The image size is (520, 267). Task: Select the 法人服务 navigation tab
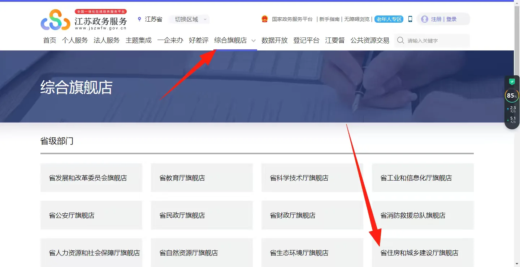[106, 40]
